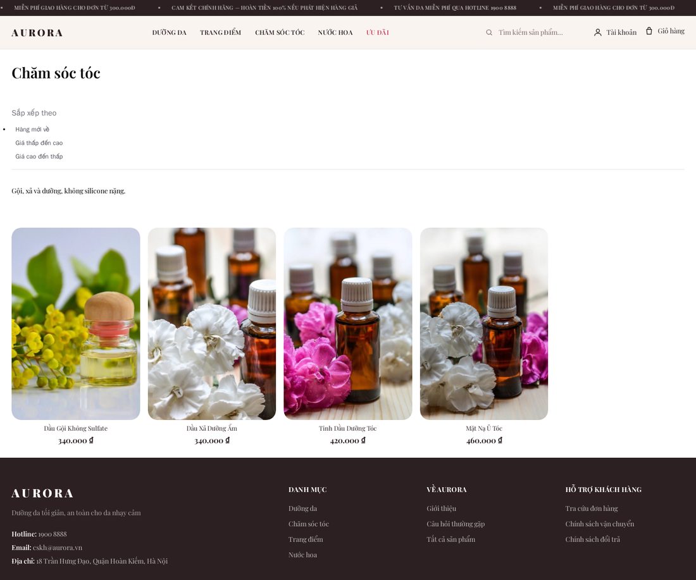The height and width of the screenshot is (580, 696).
Task: Click the Dầu Gội Không Sulfate title
Action: (x=76, y=428)
